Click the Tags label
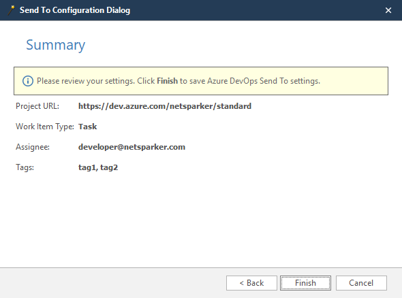 (x=25, y=167)
